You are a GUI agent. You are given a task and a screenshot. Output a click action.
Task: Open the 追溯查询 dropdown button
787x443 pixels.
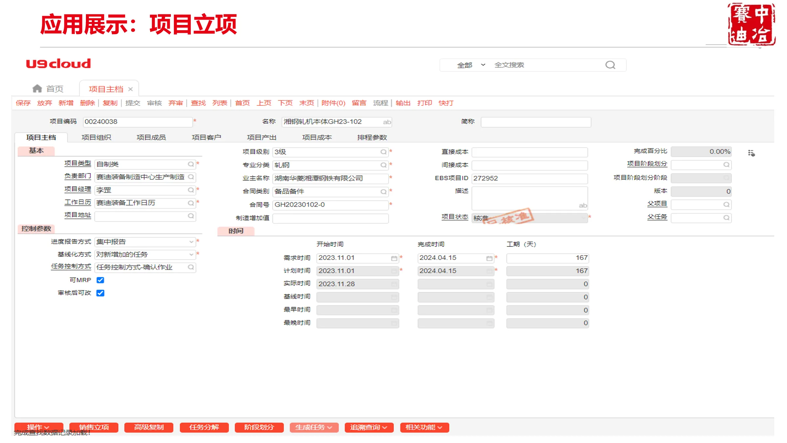click(369, 427)
